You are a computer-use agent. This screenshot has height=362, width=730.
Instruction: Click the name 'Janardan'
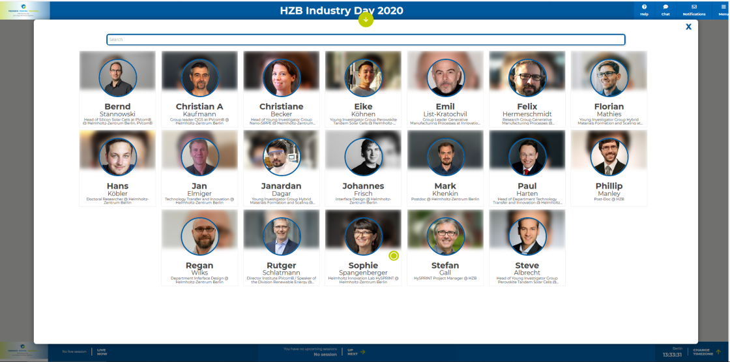tap(282, 186)
